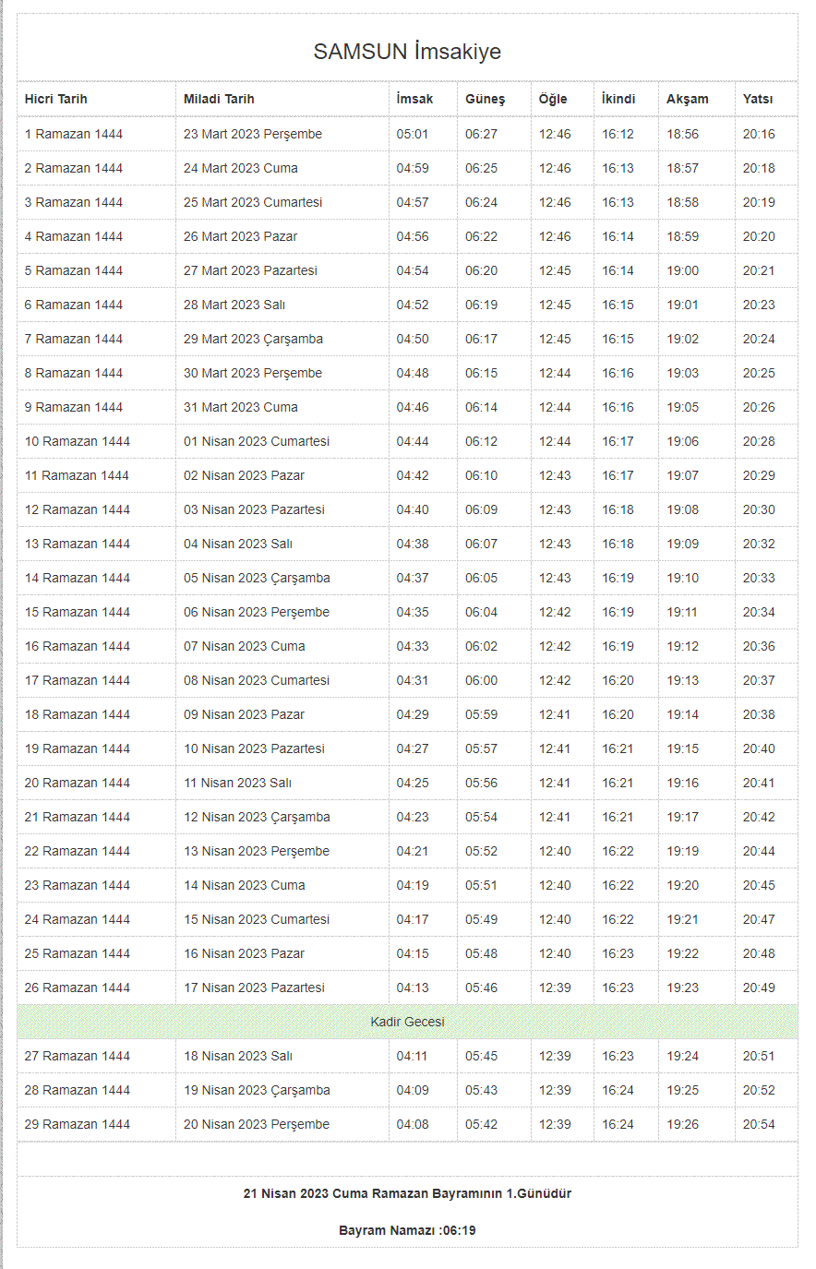This screenshot has width=816, height=1269.
Task: Click the Yatsı column header
Action: (x=758, y=99)
